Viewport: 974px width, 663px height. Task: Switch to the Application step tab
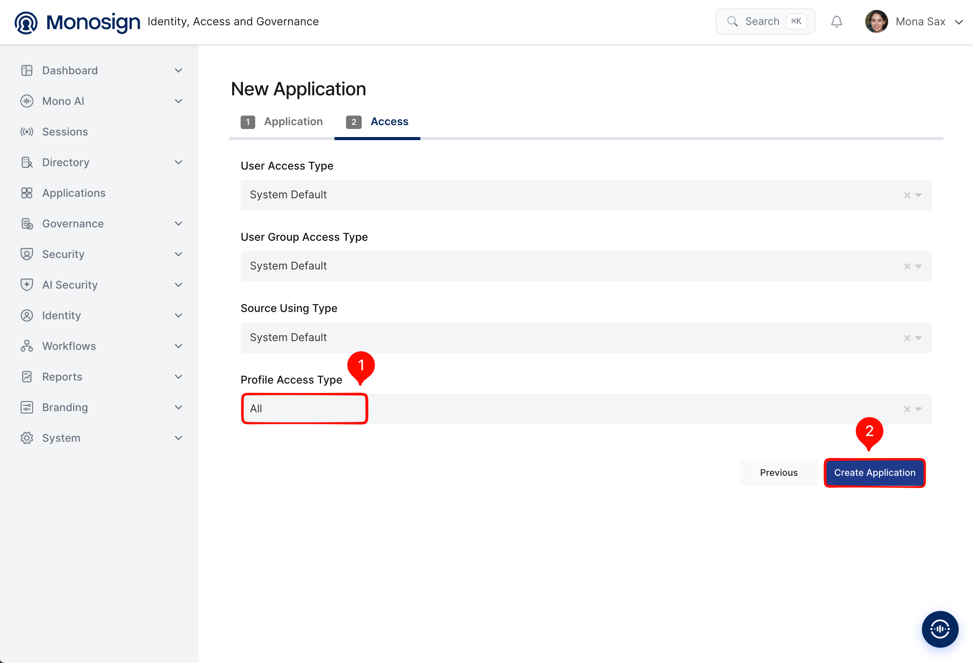coord(282,121)
